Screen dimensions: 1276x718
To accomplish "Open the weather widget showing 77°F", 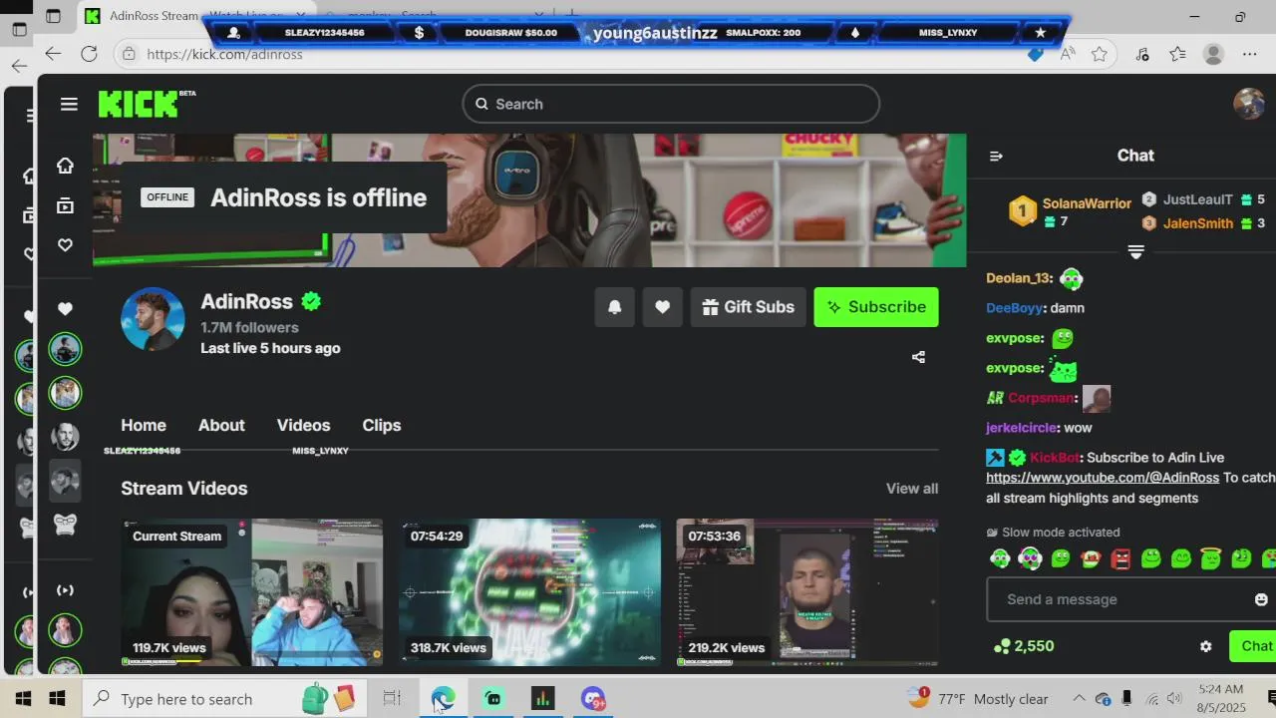I will coord(979,699).
